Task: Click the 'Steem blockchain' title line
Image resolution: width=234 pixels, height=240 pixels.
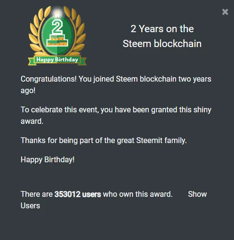Action: point(162,44)
